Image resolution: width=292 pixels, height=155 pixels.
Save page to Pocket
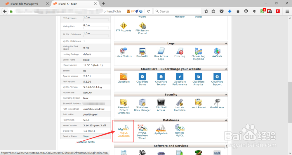coord(221,11)
